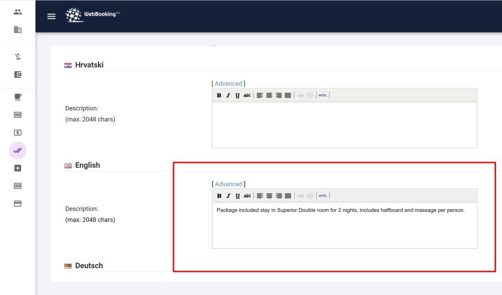The height and width of the screenshot is (295, 502).
Task: Toggle underline in the Hrvatski editor
Action: (237, 95)
